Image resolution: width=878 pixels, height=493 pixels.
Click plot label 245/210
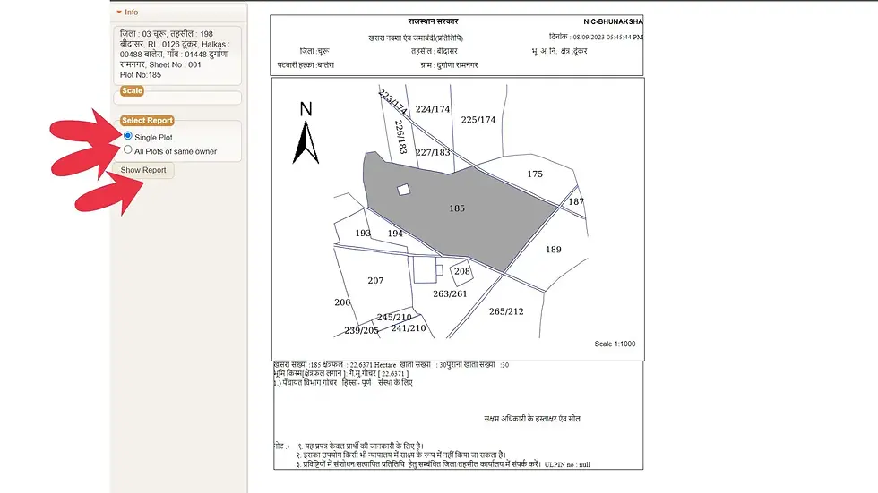[394, 318]
